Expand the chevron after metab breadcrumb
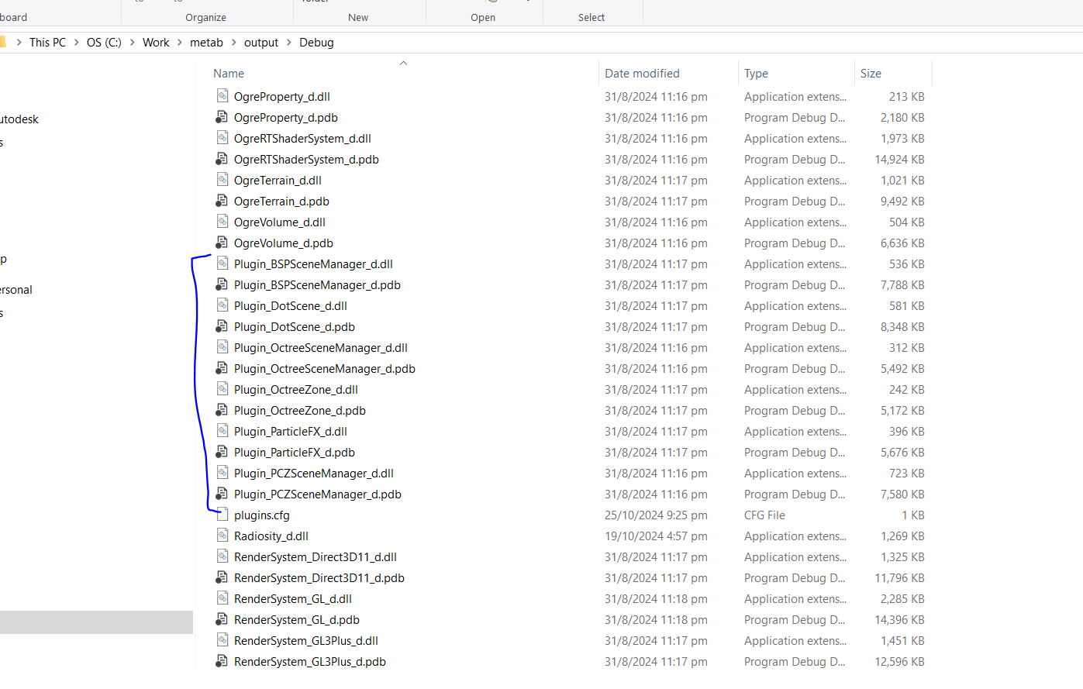 (x=233, y=43)
